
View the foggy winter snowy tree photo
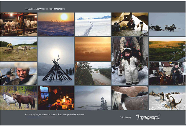point(92,98)
